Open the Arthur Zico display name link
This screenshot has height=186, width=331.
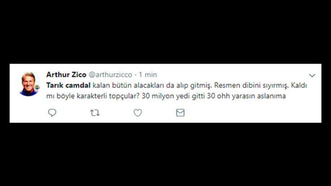pos(66,74)
